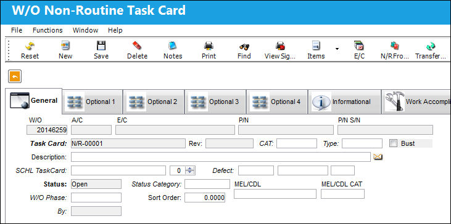Adjust SCHL TaskCard number spinner
This screenshot has height=224, width=451.
pos(190,170)
